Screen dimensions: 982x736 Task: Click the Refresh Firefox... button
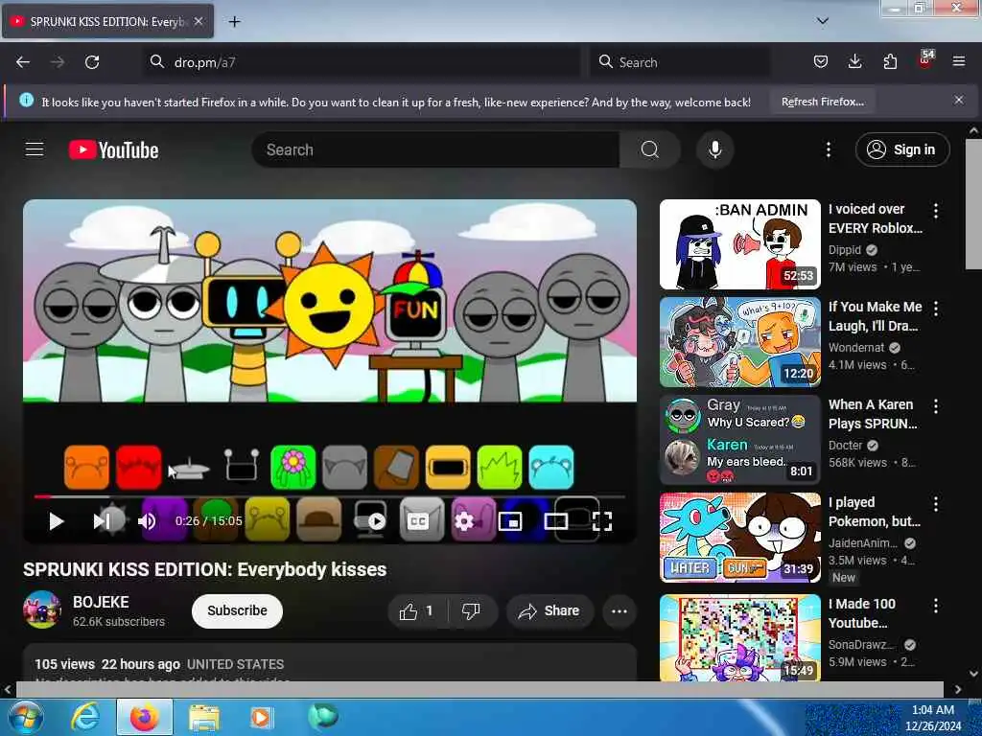pyautogui.click(x=822, y=102)
